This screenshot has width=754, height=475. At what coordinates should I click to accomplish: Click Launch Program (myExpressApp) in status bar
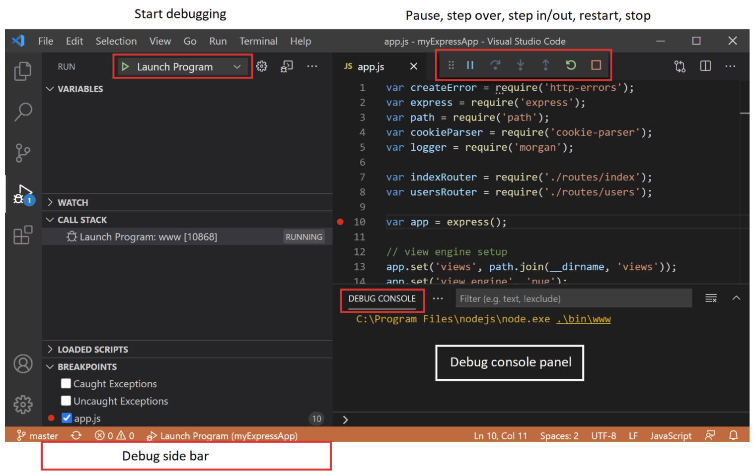[x=222, y=435]
